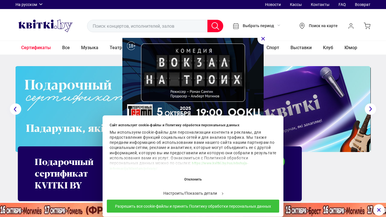Click the Подарочный сертификат KVITKI BY title
Image resolution: width=386 pixels, height=217 pixels.
point(64,173)
